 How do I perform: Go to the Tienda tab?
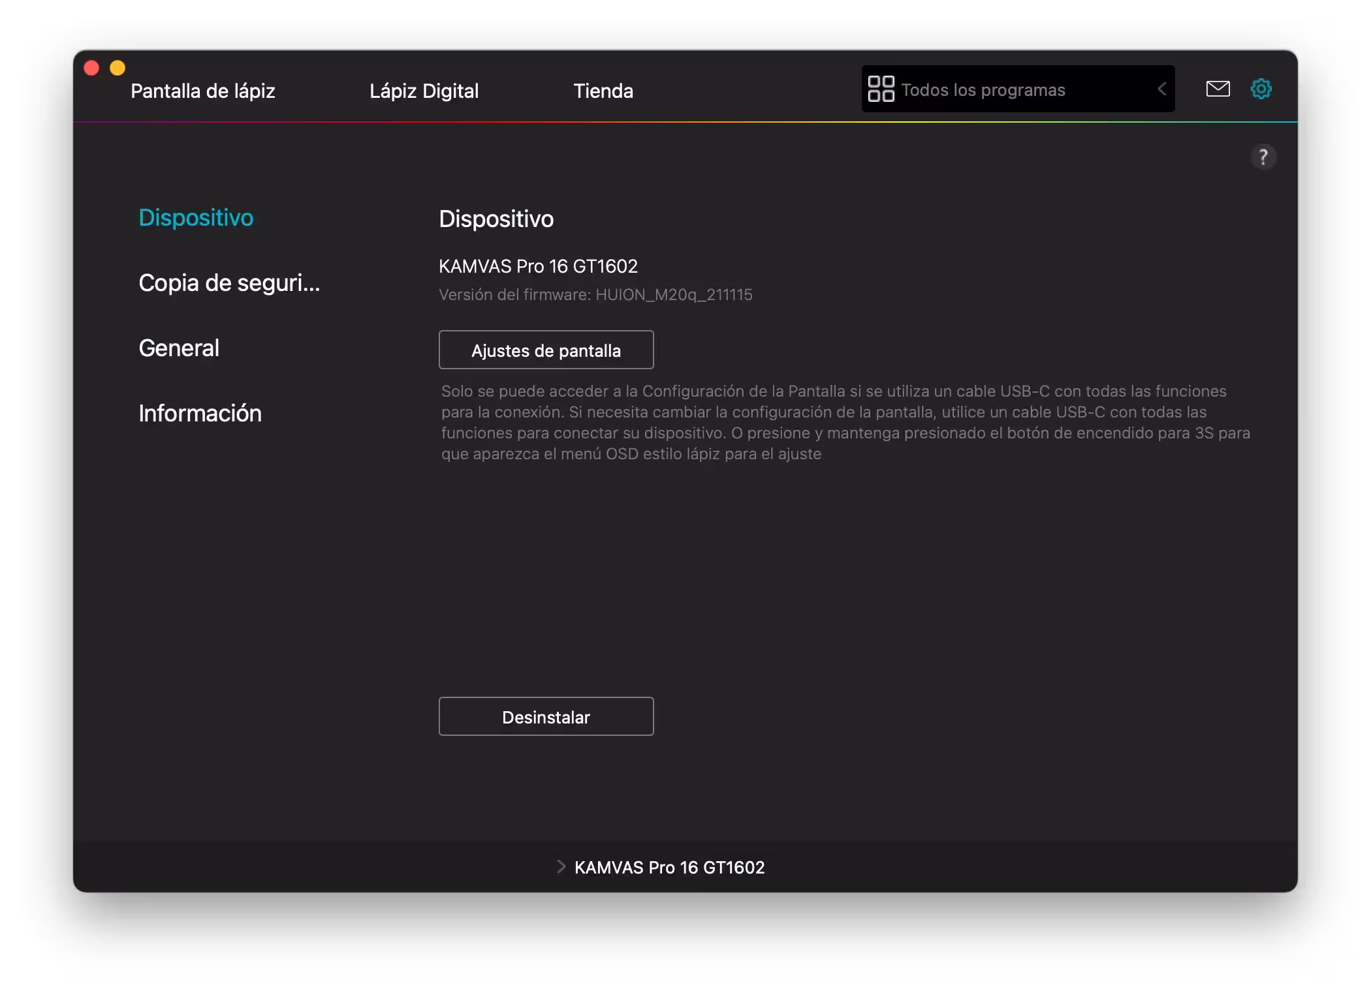click(603, 91)
